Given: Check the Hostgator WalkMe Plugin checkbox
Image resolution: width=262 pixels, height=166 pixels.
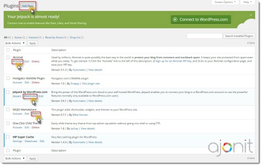Looking at the screenshot, I should pyautogui.click(x=8, y=78).
